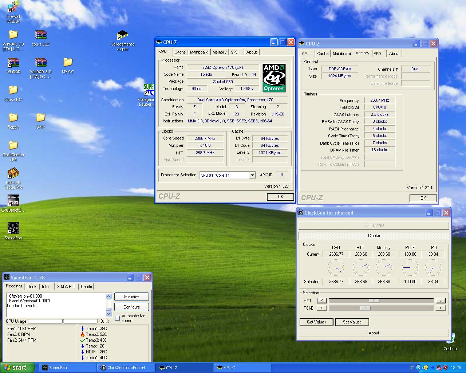Click the PCI-E slider left arrow
The width and height of the screenshot is (466, 373).
click(x=321, y=308)
